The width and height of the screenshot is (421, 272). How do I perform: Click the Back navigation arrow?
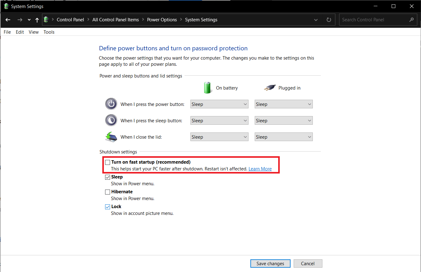(x=8, y=20)
